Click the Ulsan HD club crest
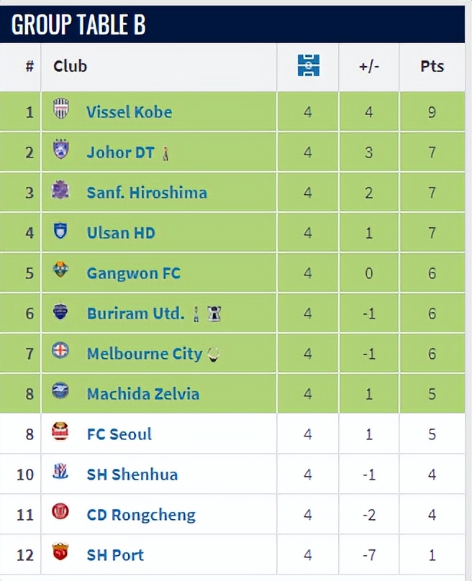 [x=61, y=231]
